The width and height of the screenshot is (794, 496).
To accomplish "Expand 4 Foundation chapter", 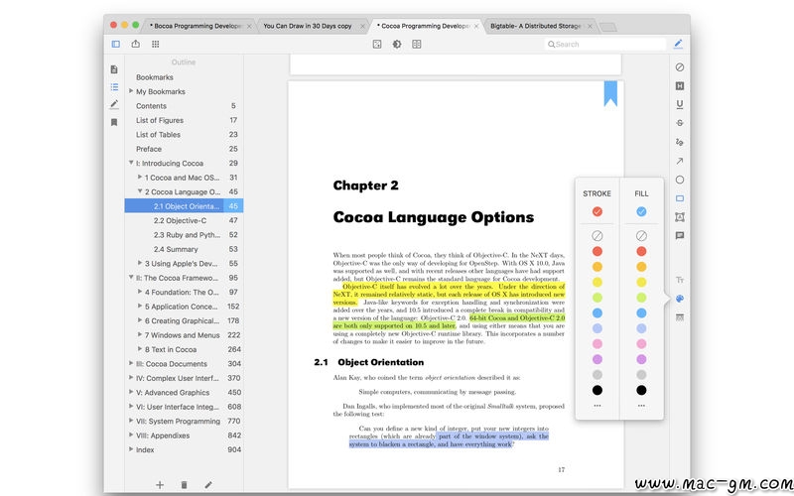I will point(140,292).
